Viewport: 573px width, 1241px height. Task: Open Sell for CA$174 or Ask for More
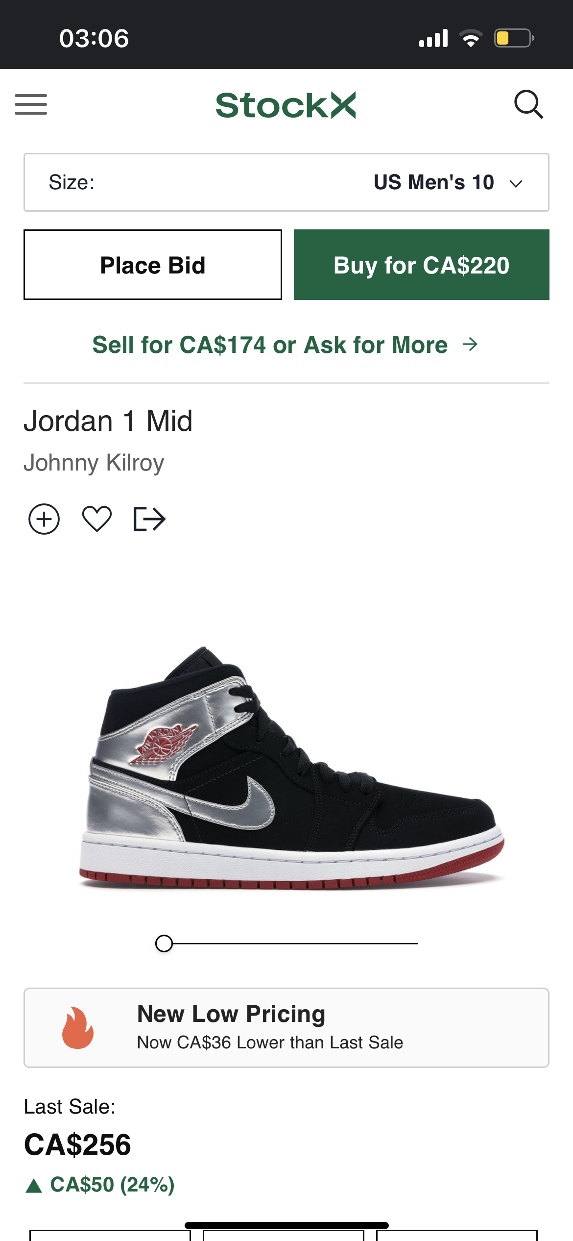[x=285, y=345]
